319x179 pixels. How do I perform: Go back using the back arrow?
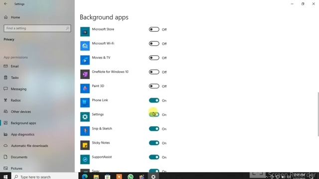point(5,4)
